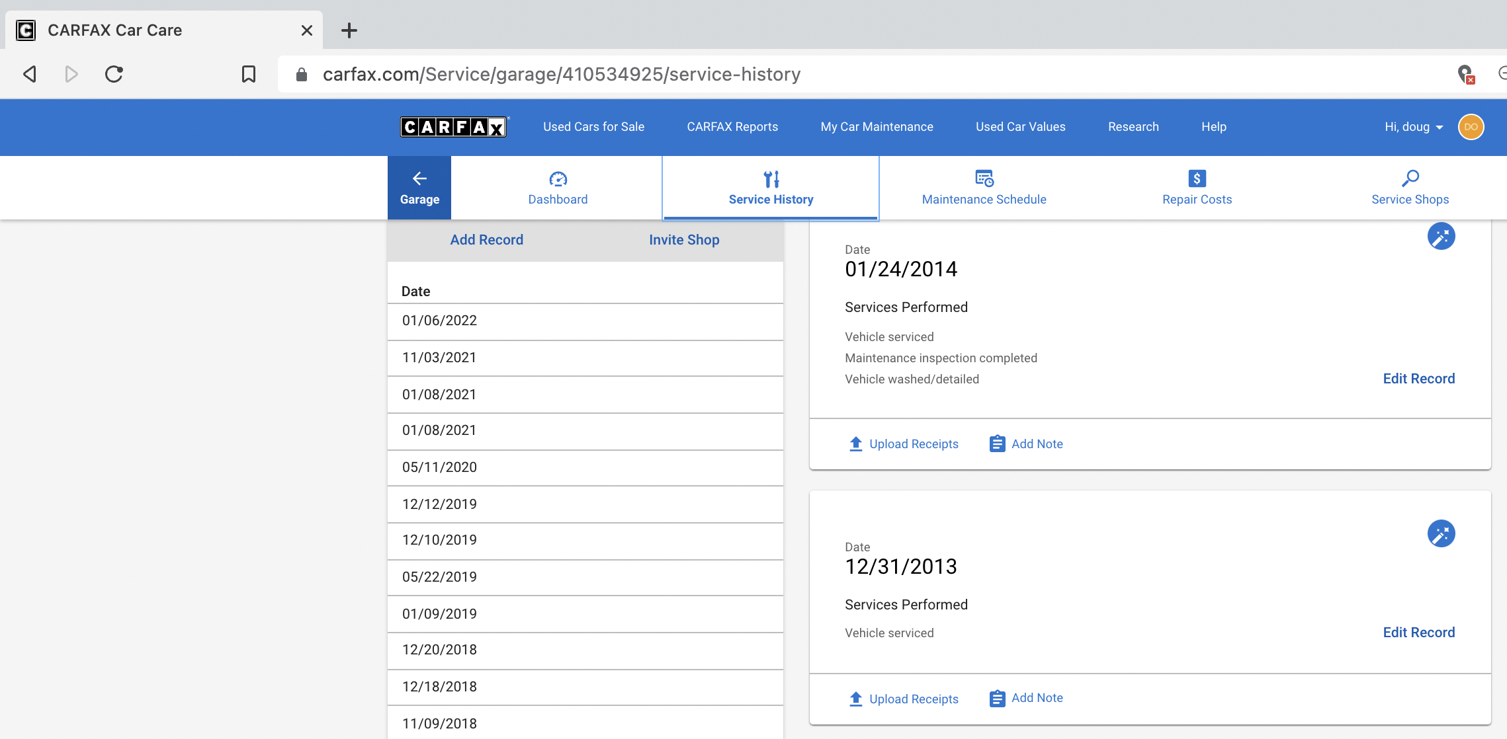1507x739 pixels.
Task: Click the CARFAX logo in header
Action: (453, 127)
